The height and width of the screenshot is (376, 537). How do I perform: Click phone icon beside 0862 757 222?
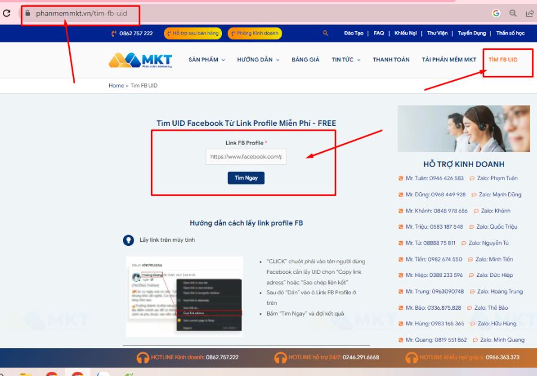click(114, 33)
